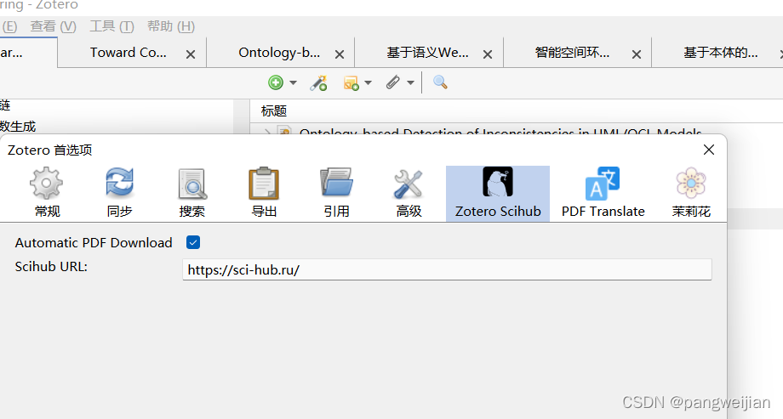Select the 数生成 collection in sidebar
The image size is (783, 419).
point(18,127)
